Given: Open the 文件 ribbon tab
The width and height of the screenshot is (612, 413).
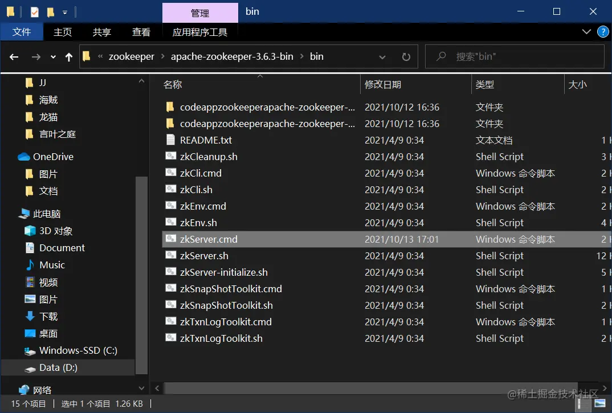Looking at the screenshot, I should coord(22,32).
